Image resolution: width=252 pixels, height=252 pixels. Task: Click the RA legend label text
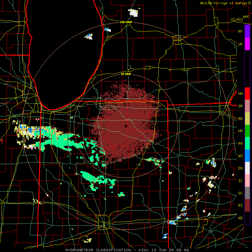pos(241,144)
